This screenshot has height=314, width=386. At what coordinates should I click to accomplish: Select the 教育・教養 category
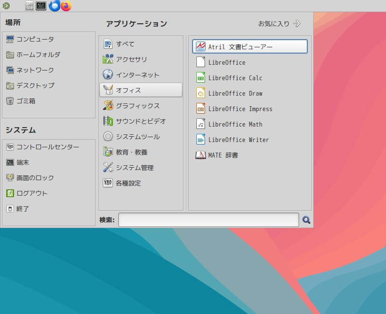coord(141,152)
